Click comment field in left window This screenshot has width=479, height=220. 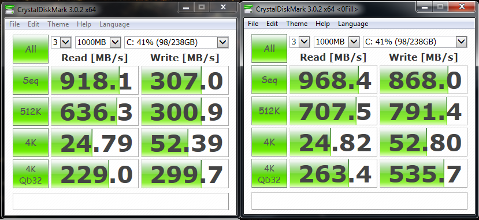(121, 202)
